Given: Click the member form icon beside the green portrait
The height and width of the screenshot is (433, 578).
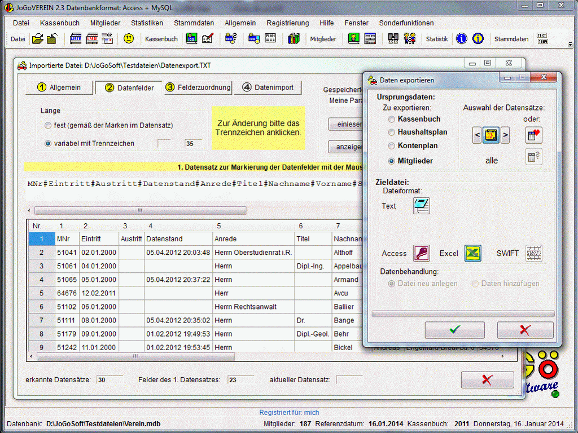Looking at the screenshot, I should pos(370,39).
